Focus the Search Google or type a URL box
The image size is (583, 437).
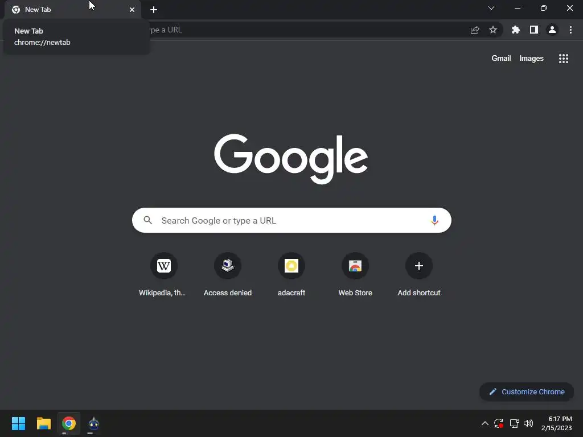tap(291, 220)
